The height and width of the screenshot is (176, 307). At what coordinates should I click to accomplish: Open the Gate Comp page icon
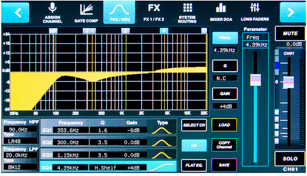pos(85,10)
